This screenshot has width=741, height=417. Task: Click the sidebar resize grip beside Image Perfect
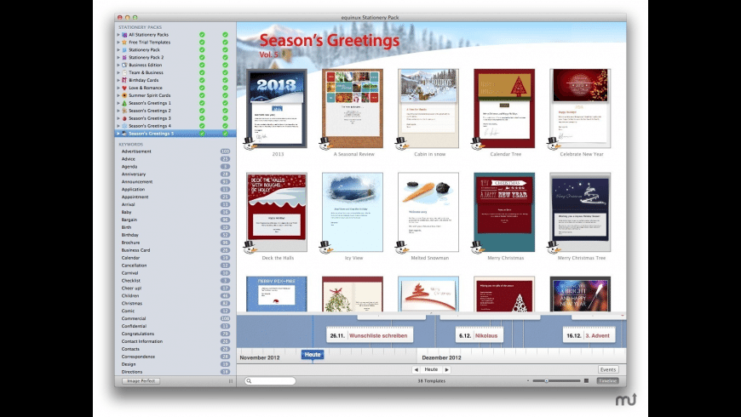231,380
